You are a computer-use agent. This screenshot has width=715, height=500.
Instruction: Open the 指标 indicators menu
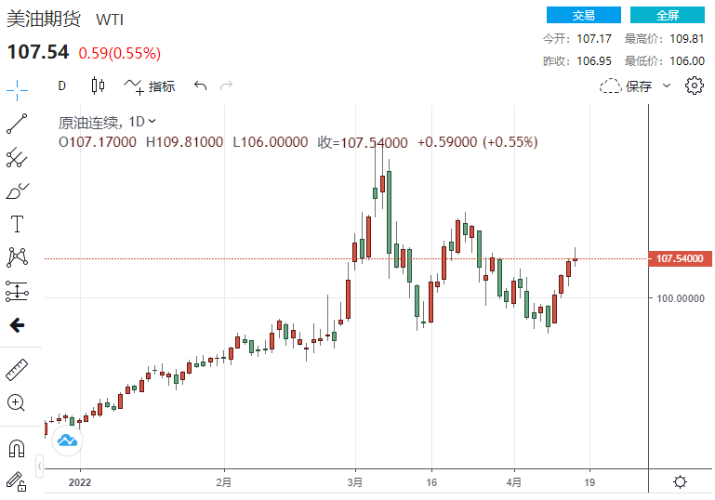[x=149, y=86]
